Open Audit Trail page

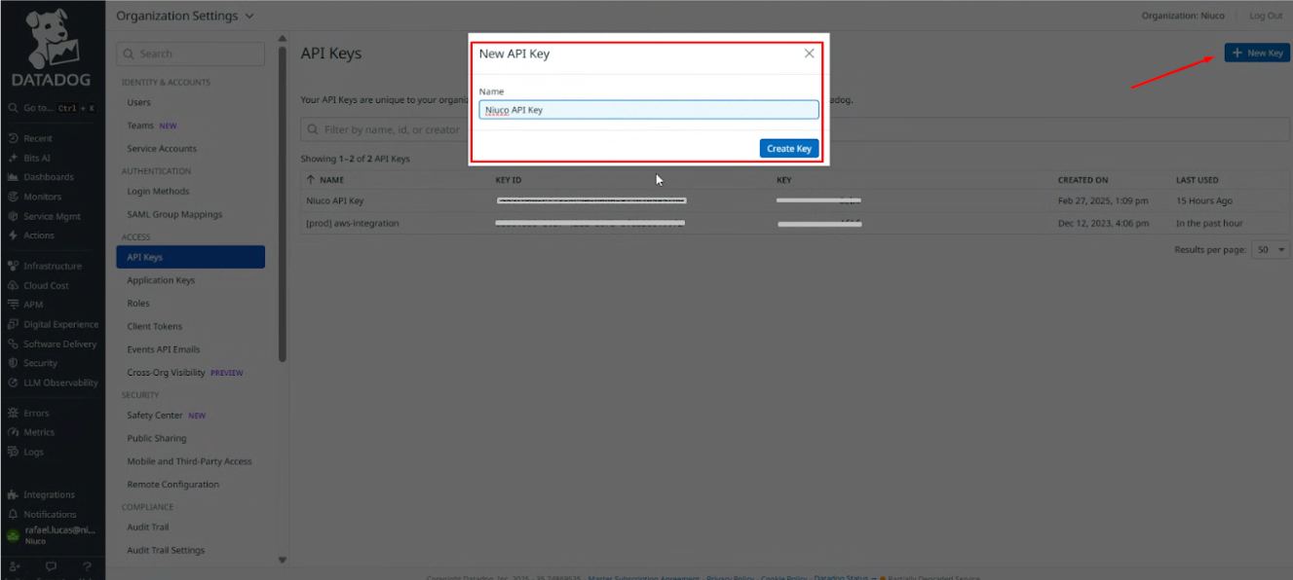click(147, 527)
